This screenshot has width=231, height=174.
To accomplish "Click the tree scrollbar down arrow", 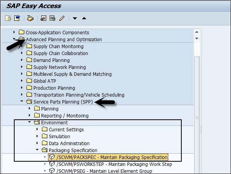I will (x=197, y=38).
